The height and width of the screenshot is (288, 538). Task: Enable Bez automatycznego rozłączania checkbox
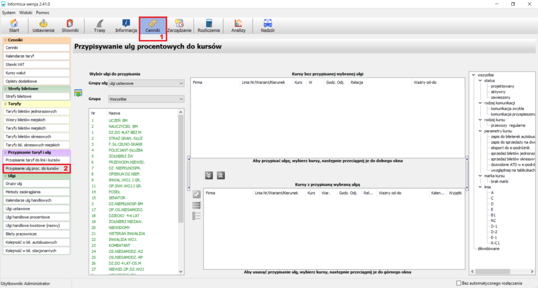click(459, 283)
